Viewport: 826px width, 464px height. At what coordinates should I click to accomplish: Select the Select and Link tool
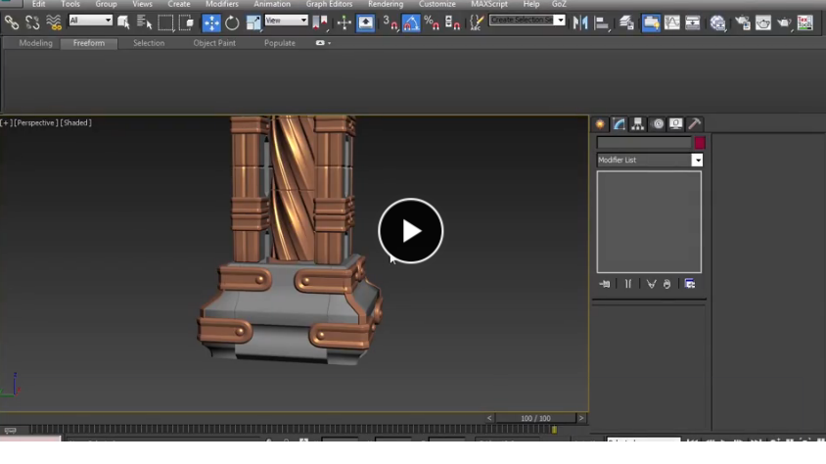[x=11, y=23]
